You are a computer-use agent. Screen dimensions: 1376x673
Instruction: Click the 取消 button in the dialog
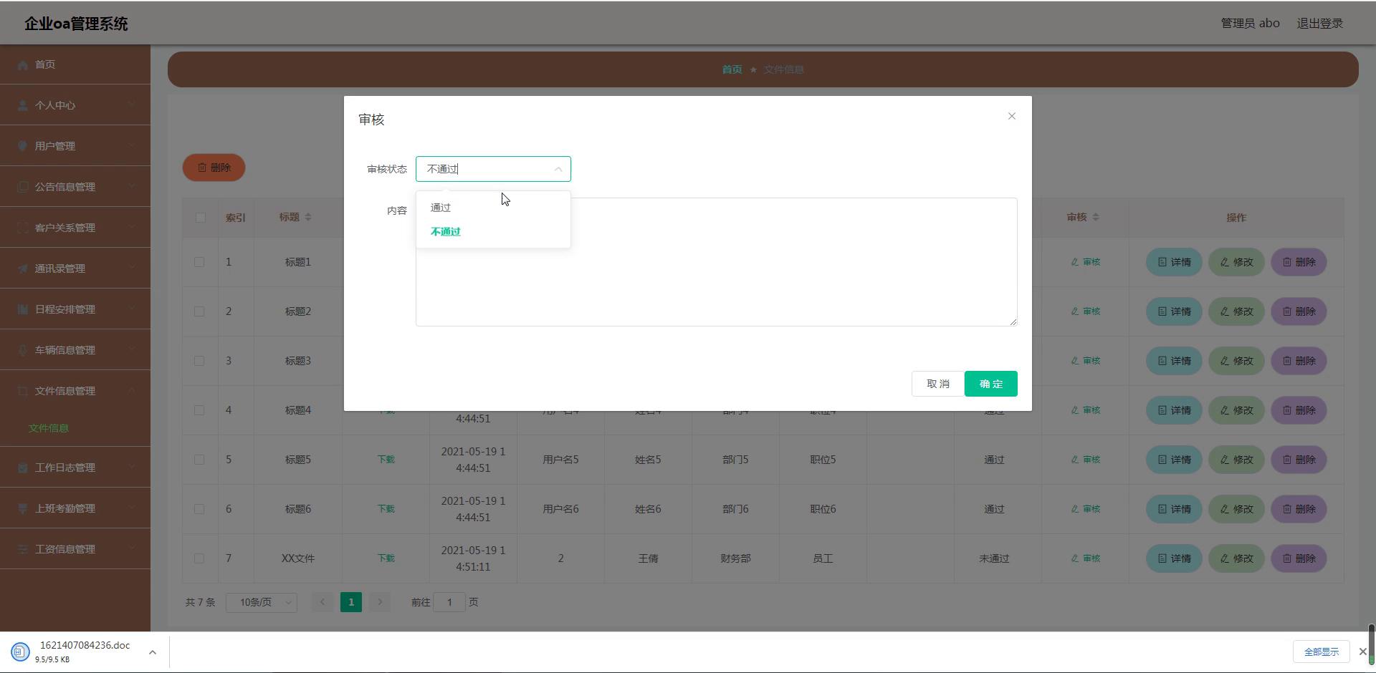[937, 384]
